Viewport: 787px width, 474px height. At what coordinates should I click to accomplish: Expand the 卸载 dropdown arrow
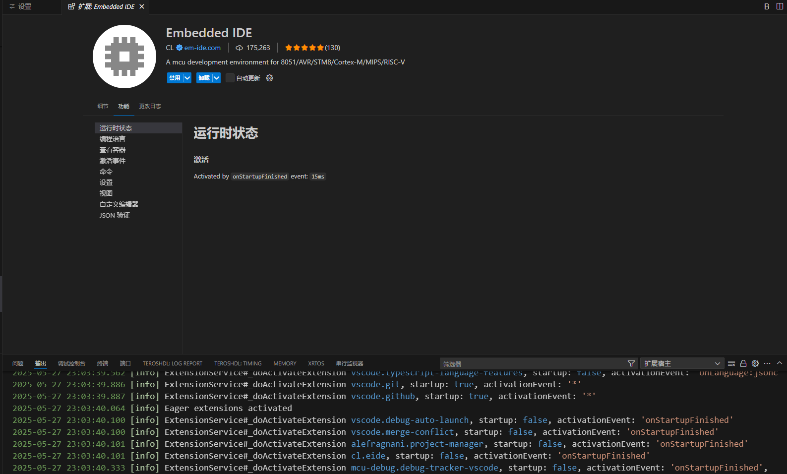217,78
